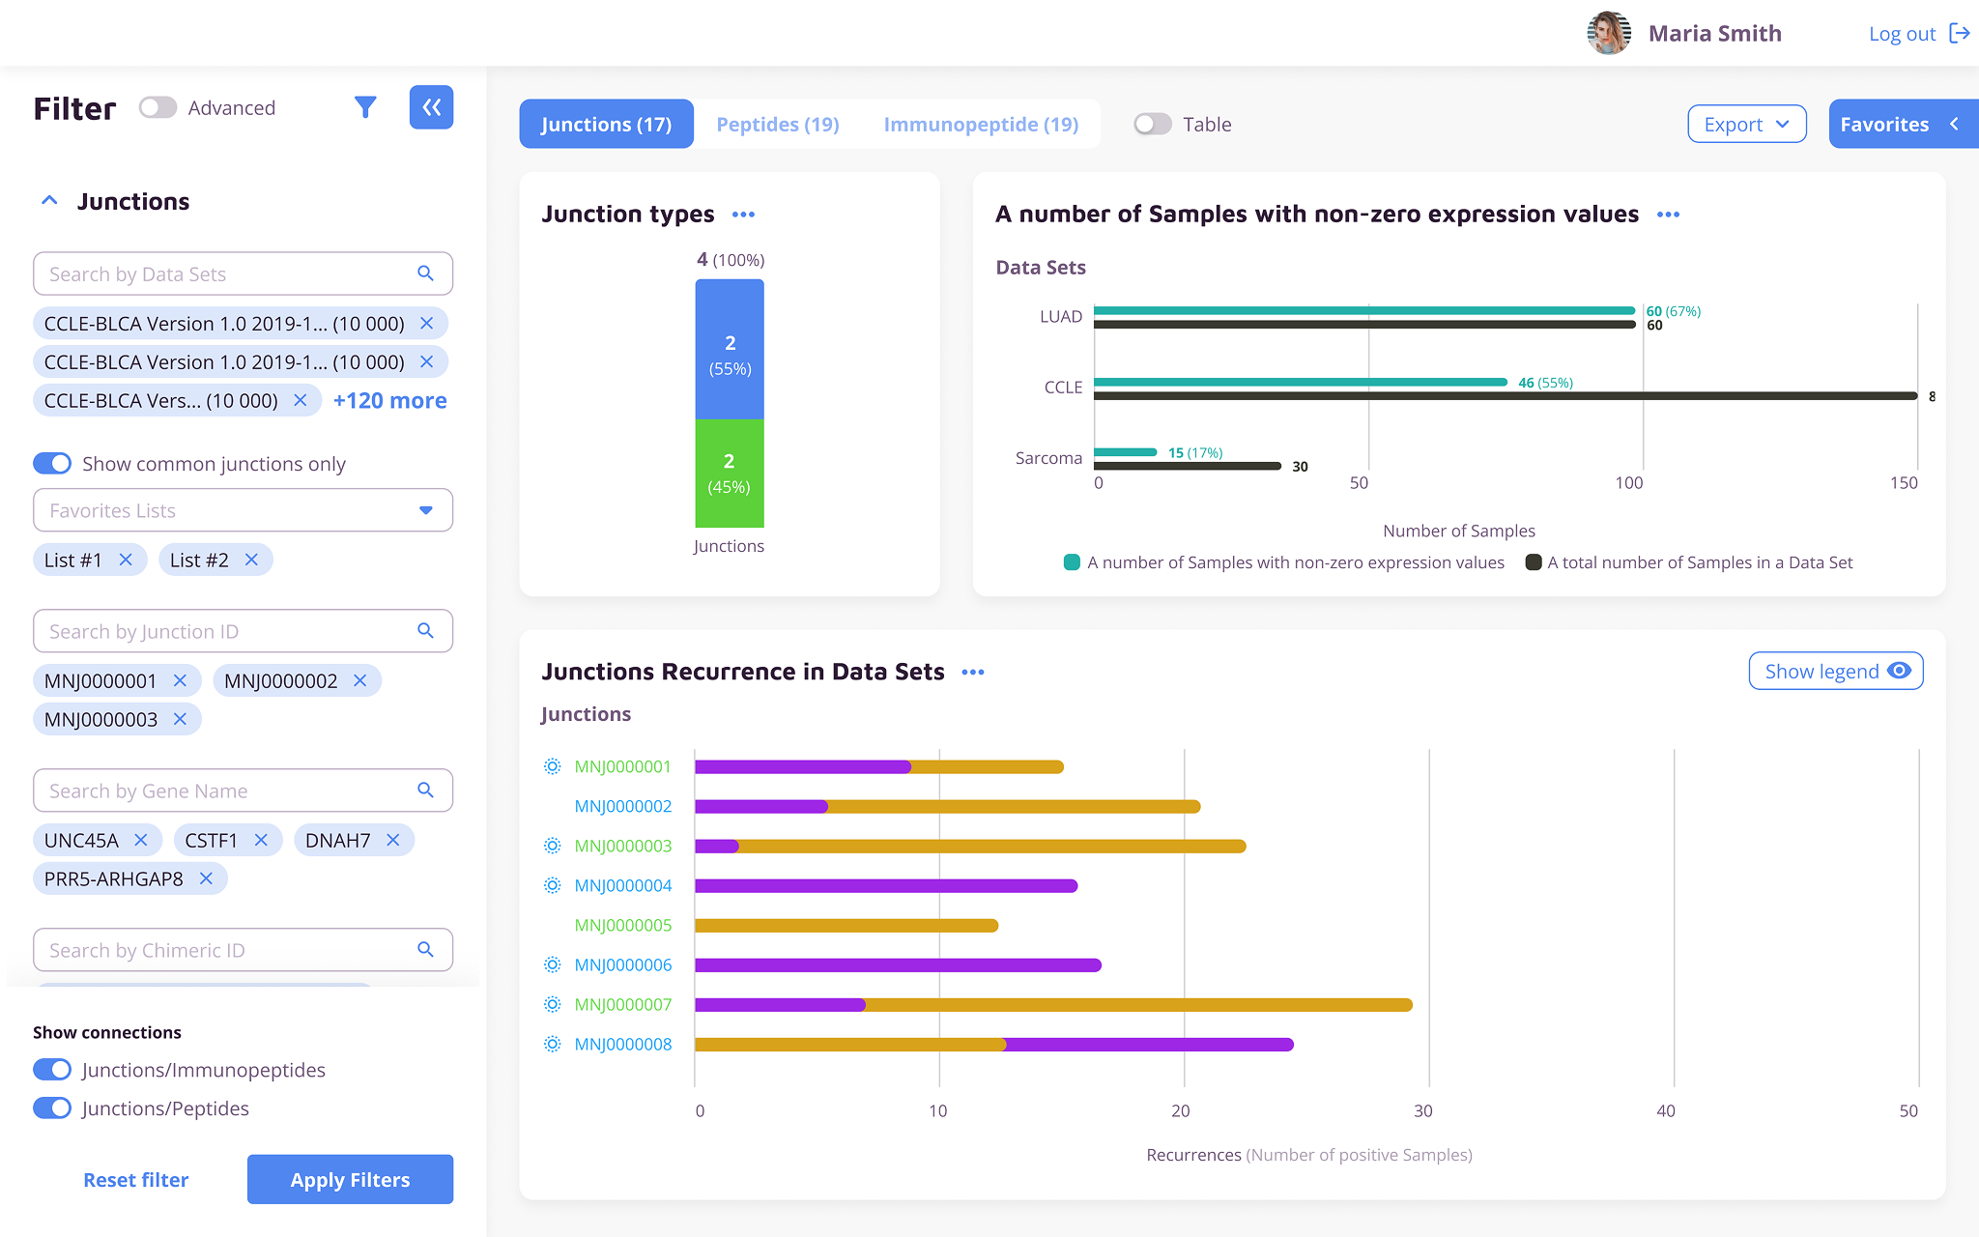
Task: Remove the DNAH7 gene tag
Action: 393,840
